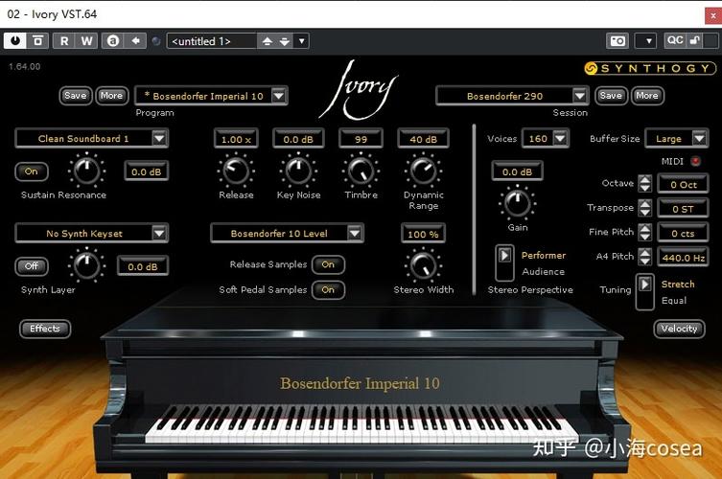Open the preset management dropdown triangle
Viewport: 722px width, 479px height.
[x=302, y=41]
